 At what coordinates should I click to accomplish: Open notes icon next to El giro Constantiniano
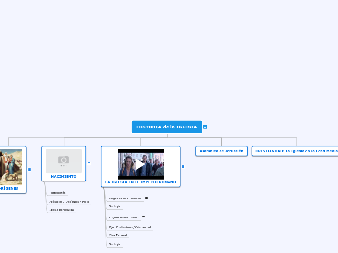[x=143, y=217]
